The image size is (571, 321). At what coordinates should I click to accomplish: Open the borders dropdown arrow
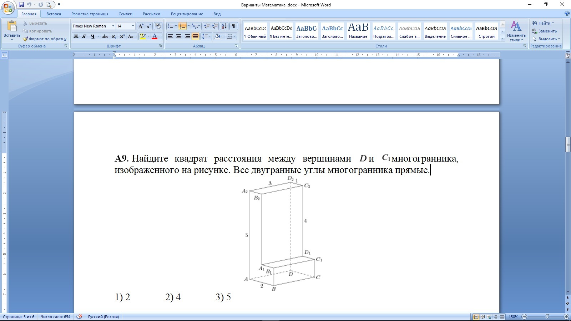(234, 36)
